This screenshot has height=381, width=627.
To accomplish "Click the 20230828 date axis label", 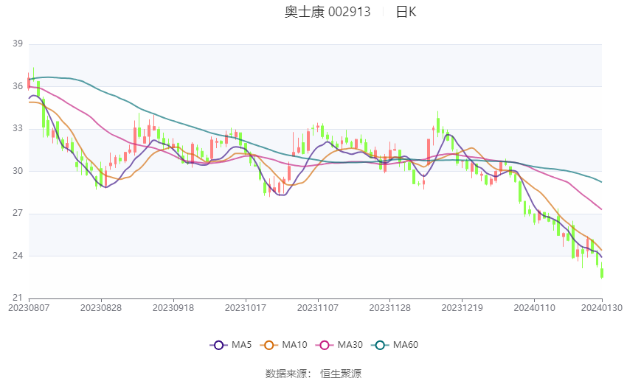I will 101,308.
